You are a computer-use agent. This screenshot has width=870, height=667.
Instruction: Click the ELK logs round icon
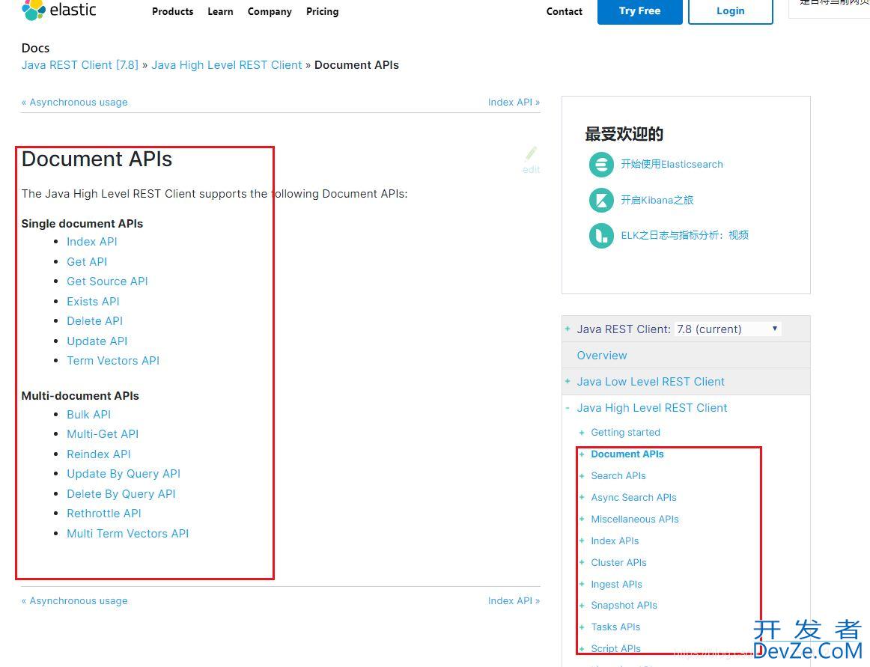(x=601, y=235)
